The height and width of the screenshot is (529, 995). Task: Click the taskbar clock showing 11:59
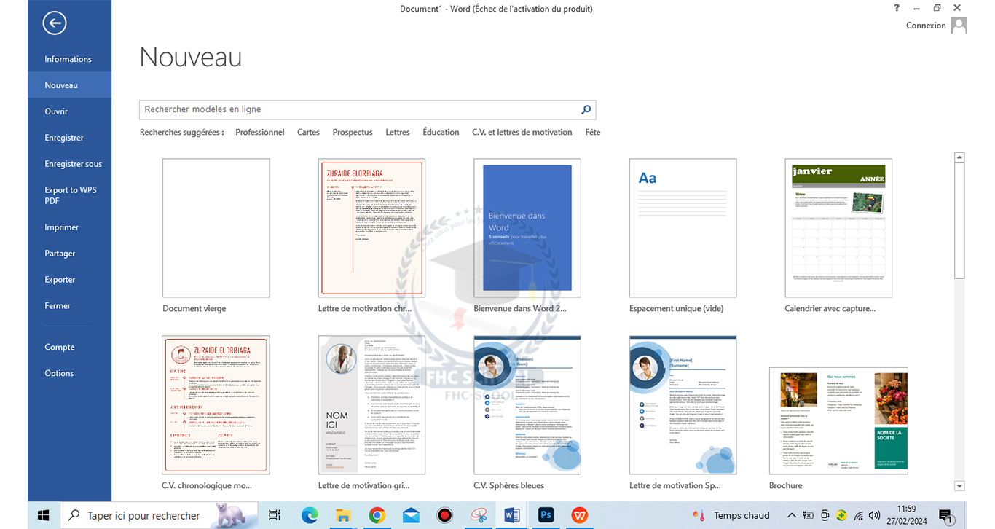point(907,515)
